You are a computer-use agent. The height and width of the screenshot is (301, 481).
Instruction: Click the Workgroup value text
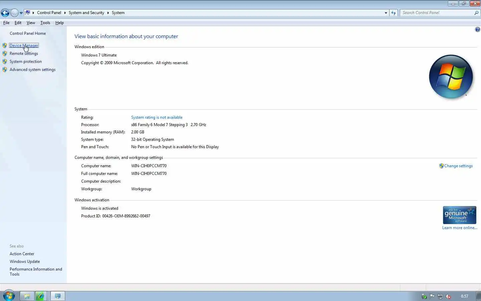coord(141,189)
